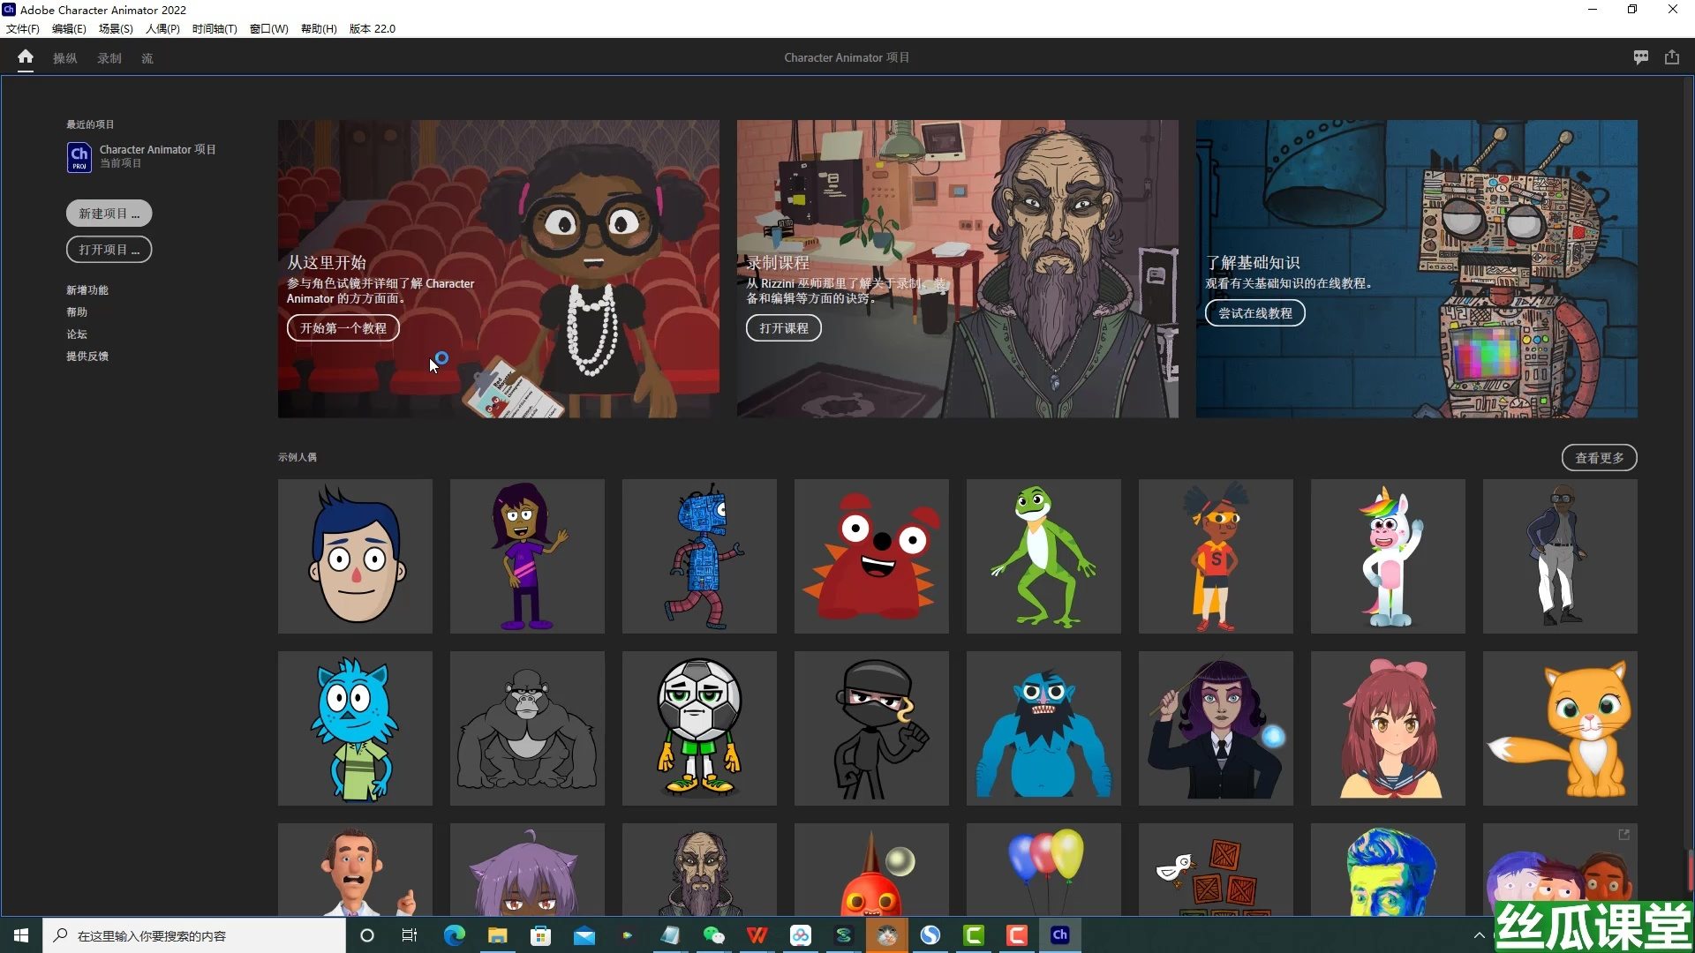Viewport: 1695px width, 953px height.
Task: Open green Camtasia icon in taskbar
Action: pos(974,935)
